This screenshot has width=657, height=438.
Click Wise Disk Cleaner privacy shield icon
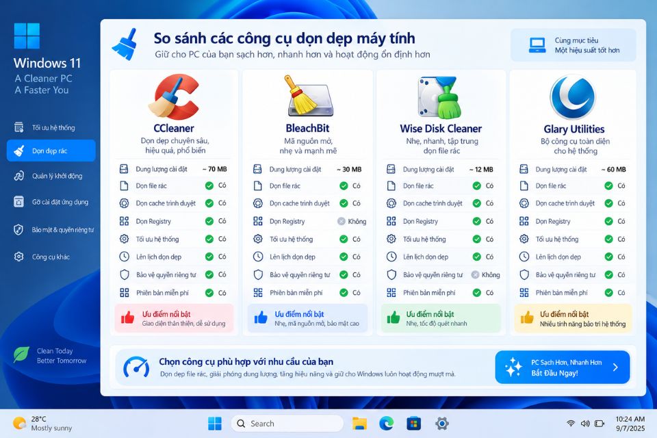tap(391, 274)
